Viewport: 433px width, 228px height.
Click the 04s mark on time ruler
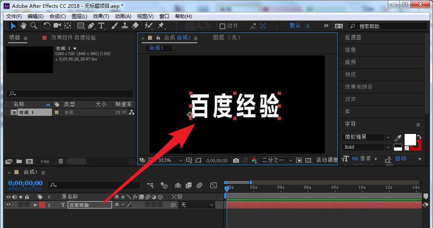281,187
